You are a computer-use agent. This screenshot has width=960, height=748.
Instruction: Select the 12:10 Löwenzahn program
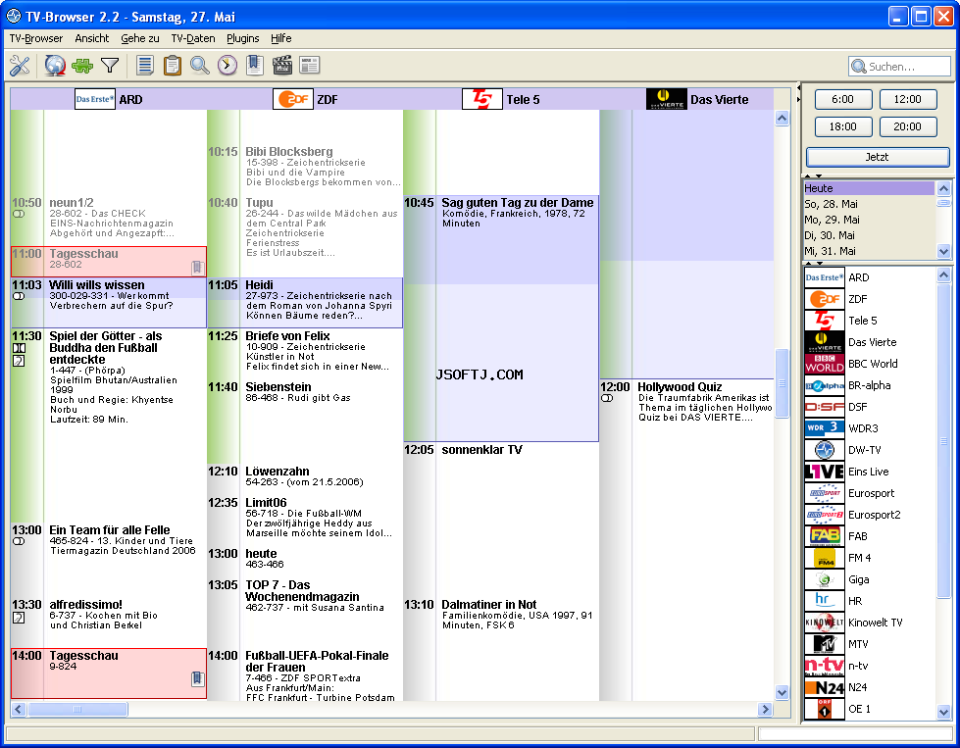(x=305, y=476)
